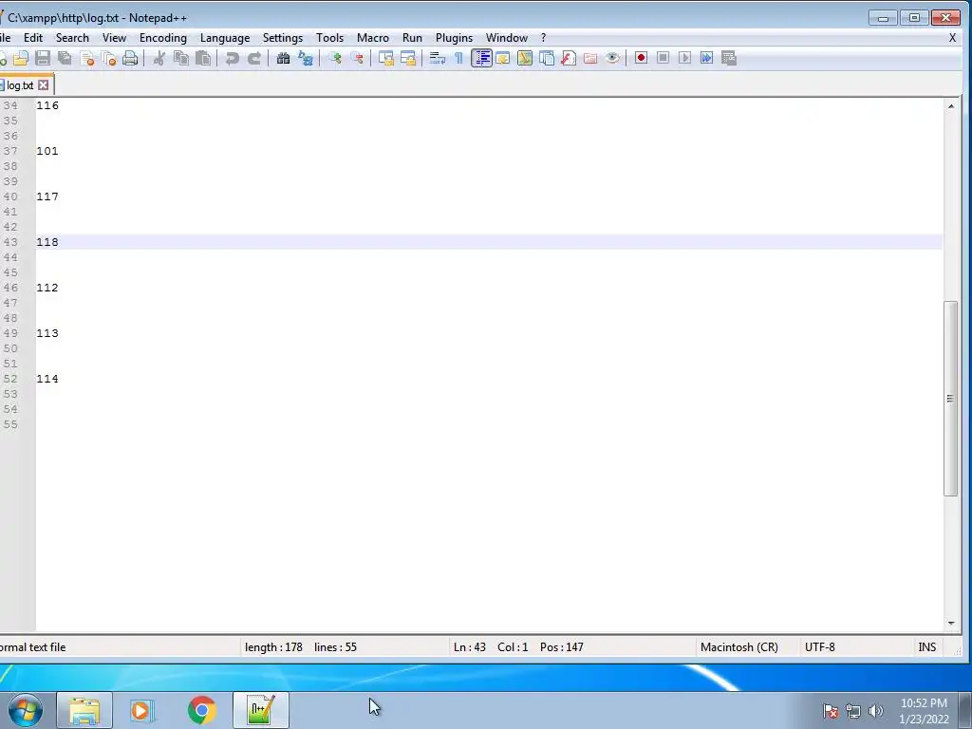Toggle synchronize horizontal scrolling icon
The width and height of the screenshot is (972, 729).
(x=408, y=58)
